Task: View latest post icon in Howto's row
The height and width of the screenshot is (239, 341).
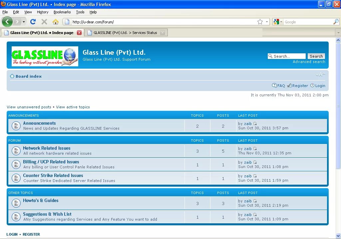Action: pos(255,201)
